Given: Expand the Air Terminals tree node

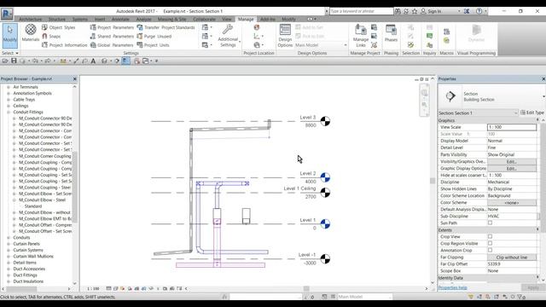Looking at the screenshot, I should [9, 87].
